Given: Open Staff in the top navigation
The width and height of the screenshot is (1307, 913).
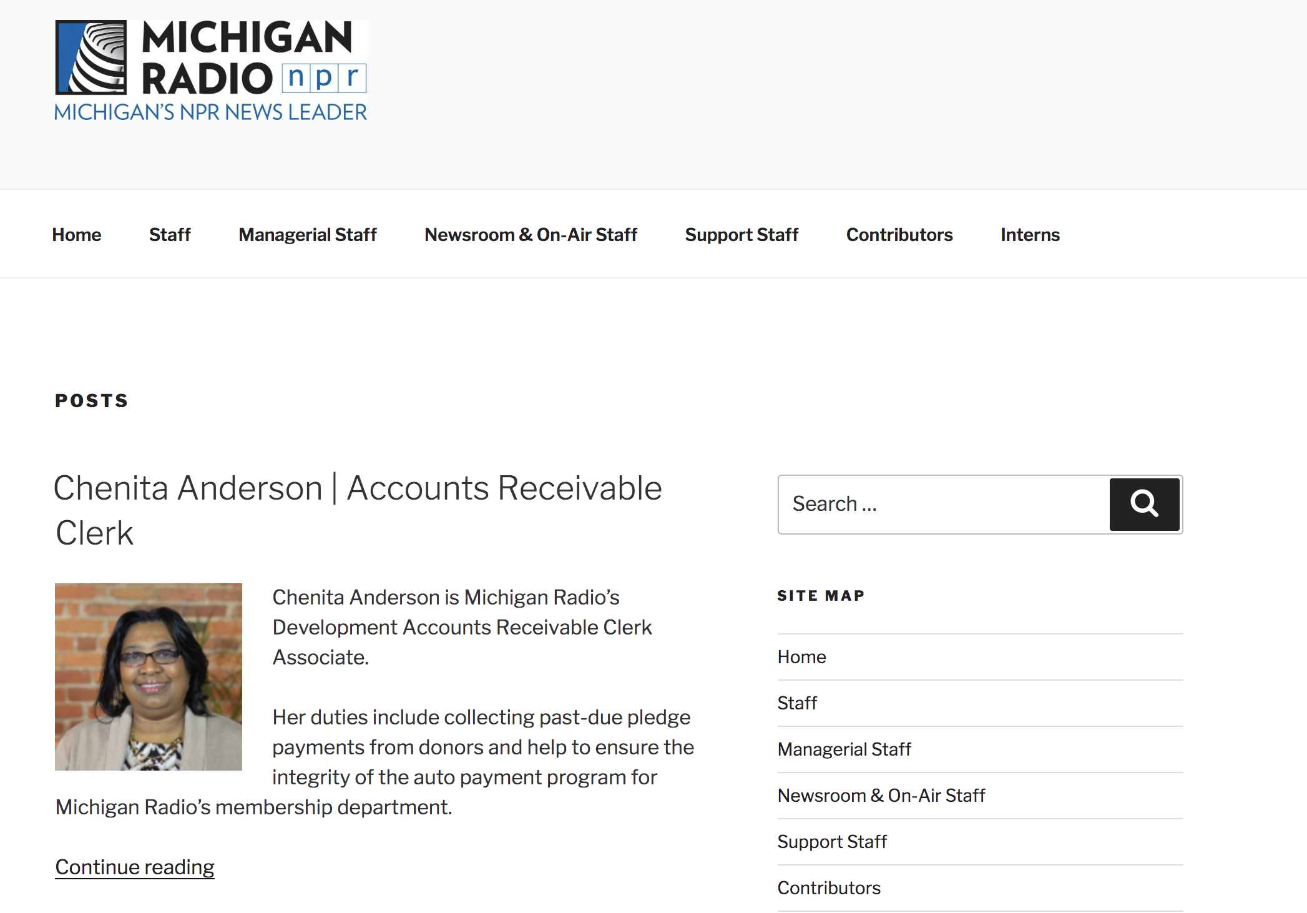Looking at the screenshot, I should click(170, 235).
